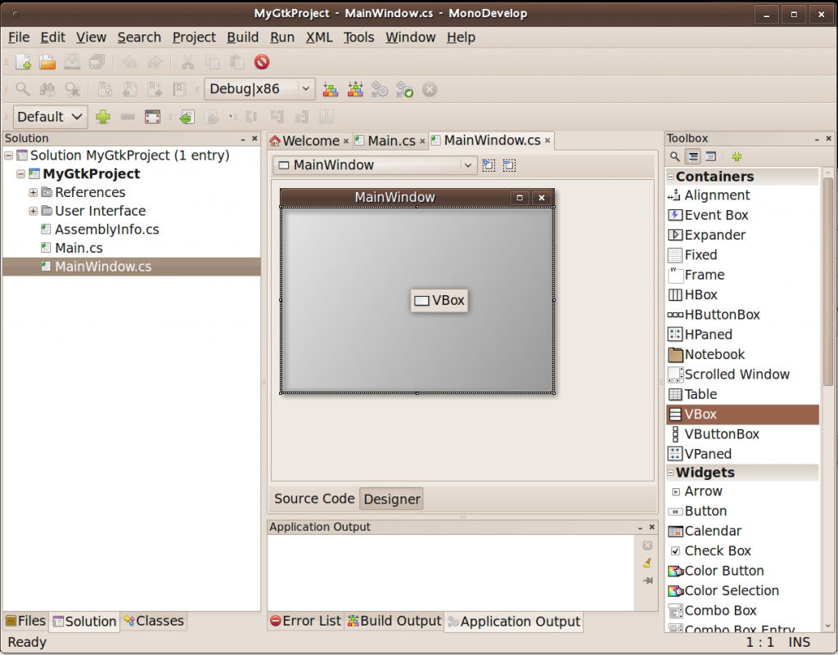
Task: Toggle the pin icon in Application Output
Action: click(x=648, y=581)
